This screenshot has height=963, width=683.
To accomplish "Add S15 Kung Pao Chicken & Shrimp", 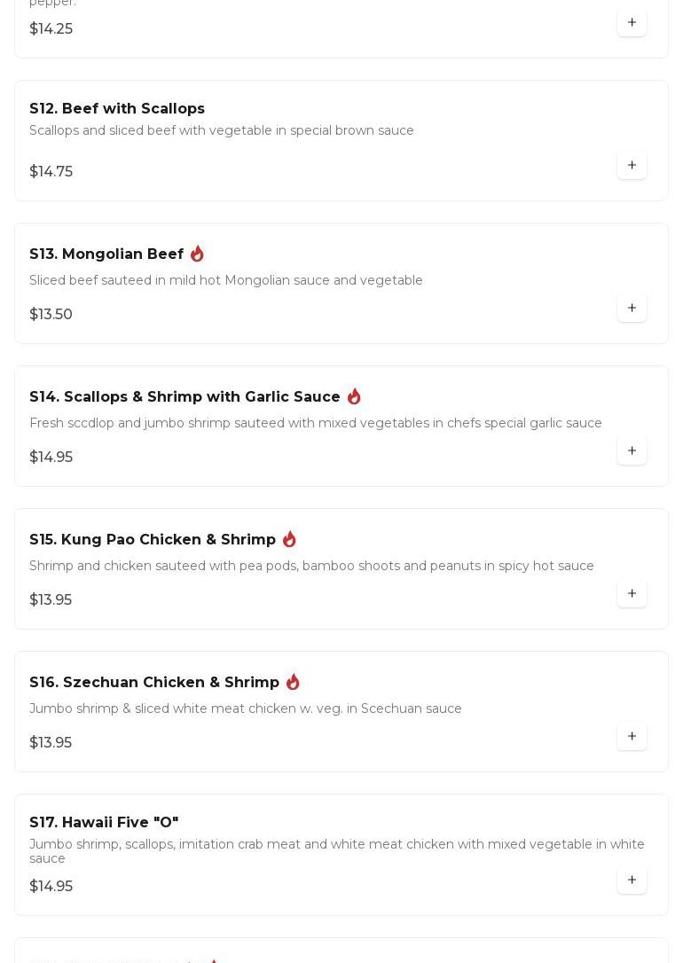I will 632,594.
